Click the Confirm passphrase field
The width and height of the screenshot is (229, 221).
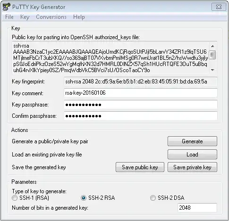(x=141, y=116)
